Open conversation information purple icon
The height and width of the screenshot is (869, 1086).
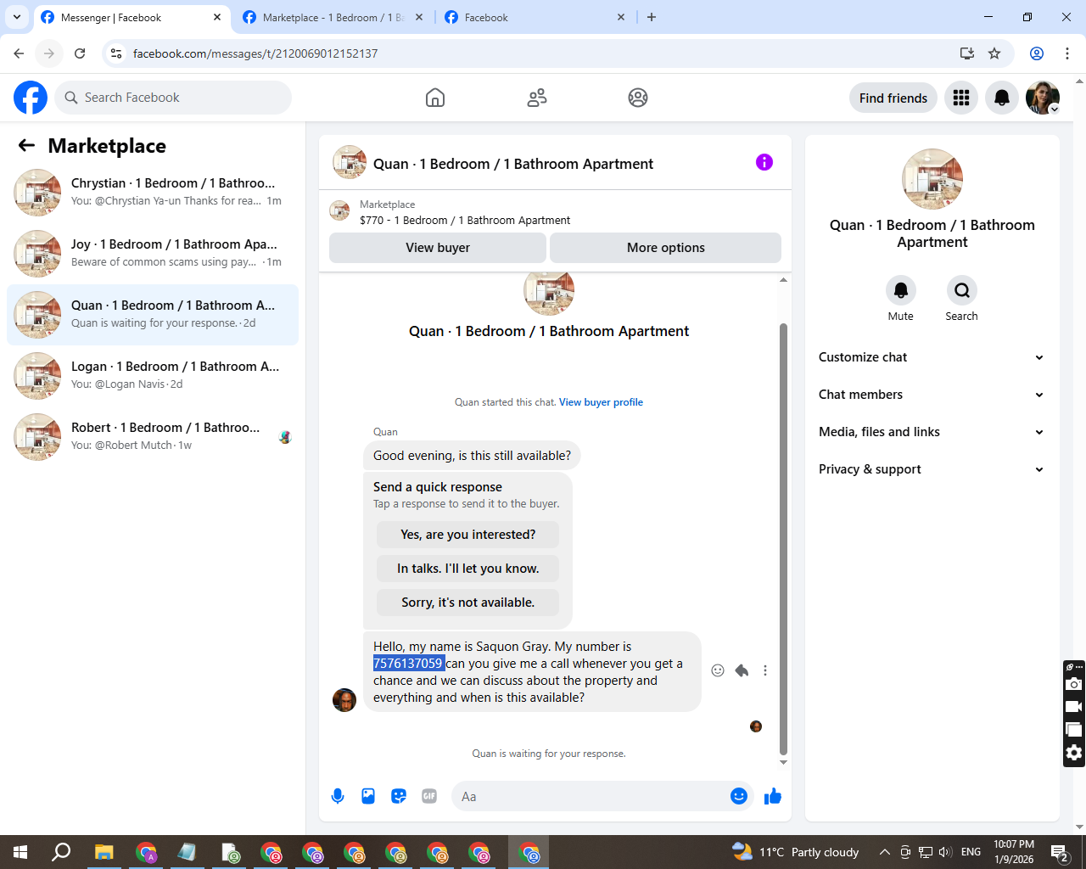[764, 162]
